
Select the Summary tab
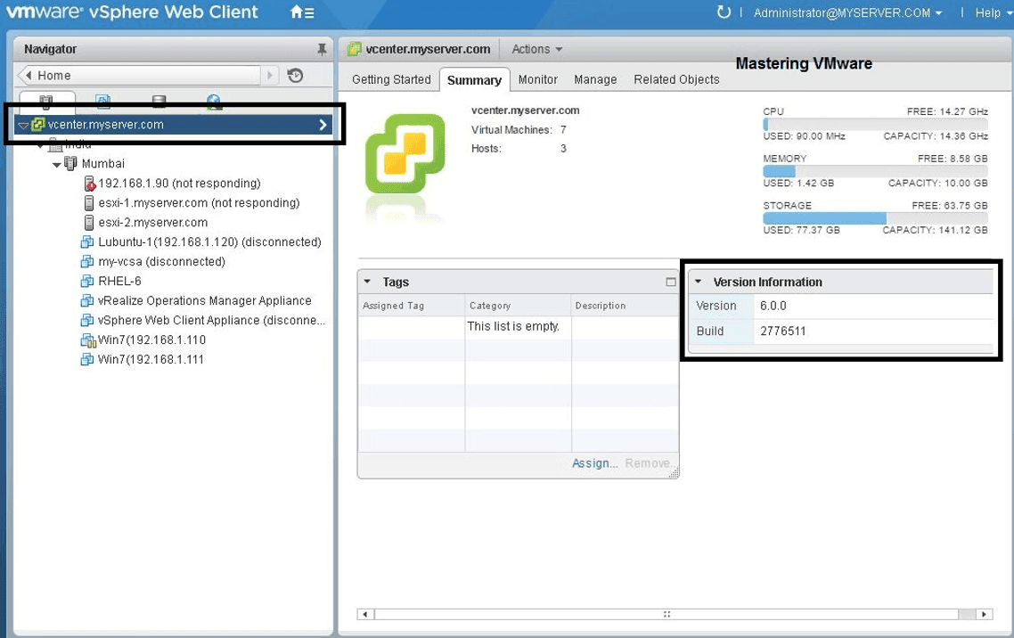pyautogui.click(x=474, y=80)
